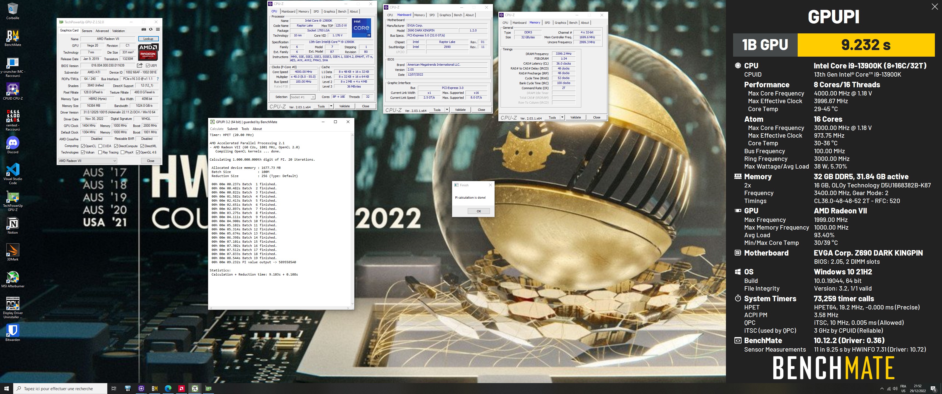Viewport: 942px width, 394px height.
Task: Click the Windows taskbar search box
Action: tap(60, 389)
